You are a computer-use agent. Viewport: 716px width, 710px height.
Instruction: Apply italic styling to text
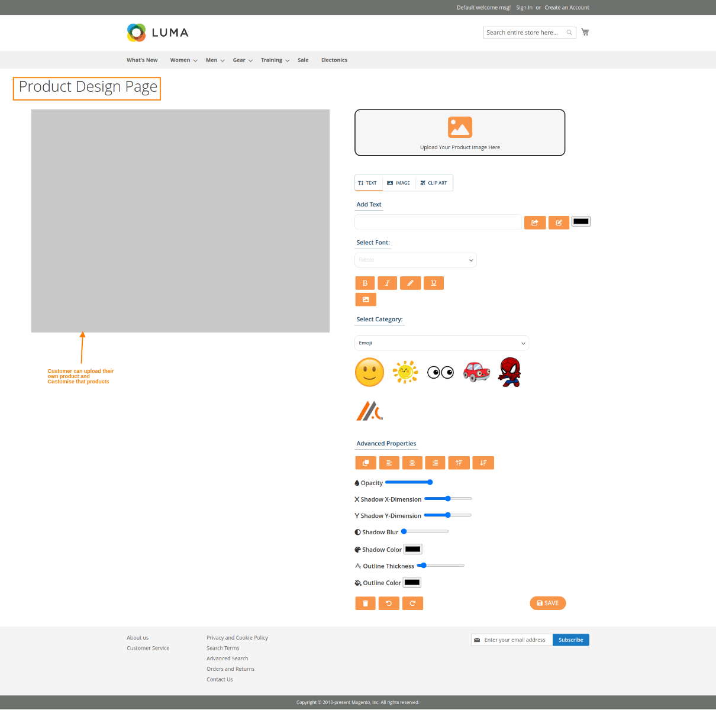click(x=388, y=283)
